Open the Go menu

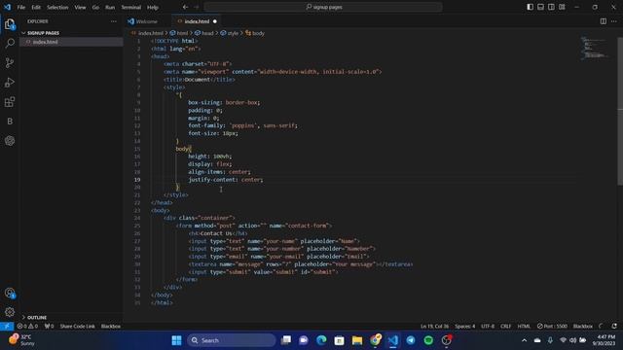[95, 7]
